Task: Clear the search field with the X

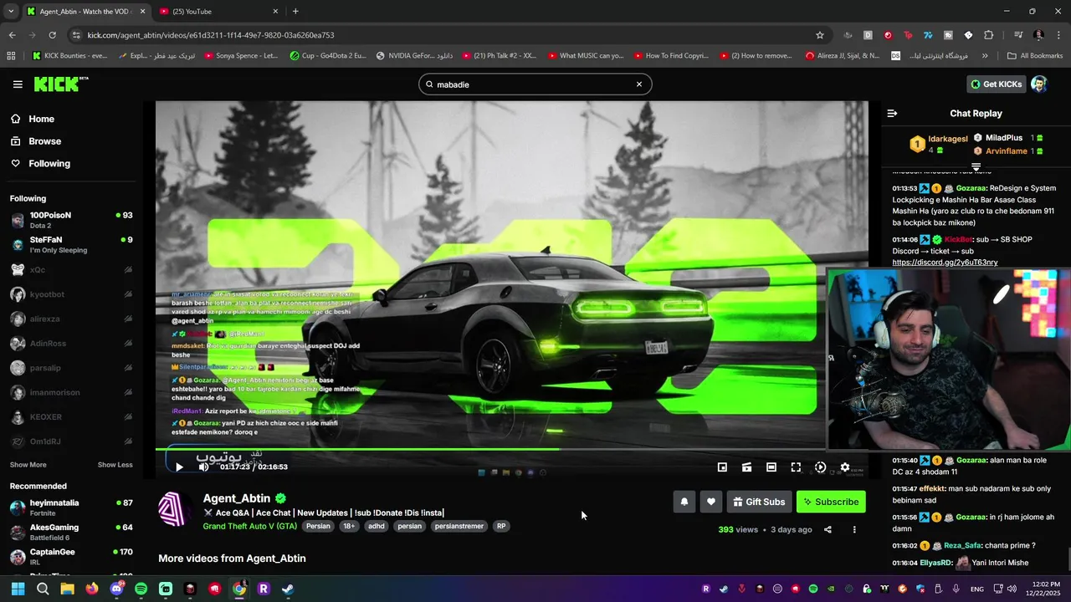Action: point(639,84)
